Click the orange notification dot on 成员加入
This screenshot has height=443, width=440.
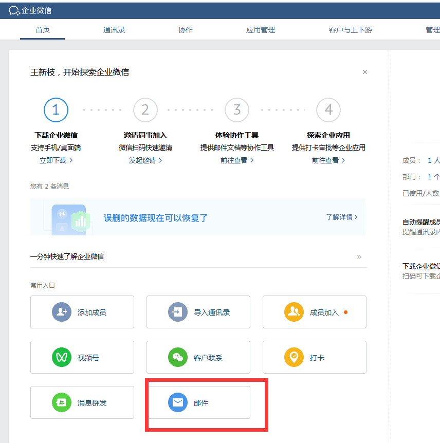coord(345,312)
